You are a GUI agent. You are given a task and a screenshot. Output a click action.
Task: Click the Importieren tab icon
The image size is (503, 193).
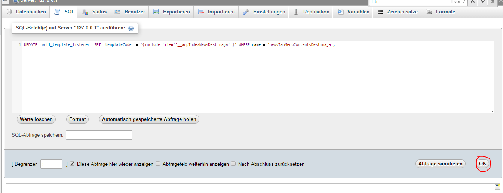[201, 12]
